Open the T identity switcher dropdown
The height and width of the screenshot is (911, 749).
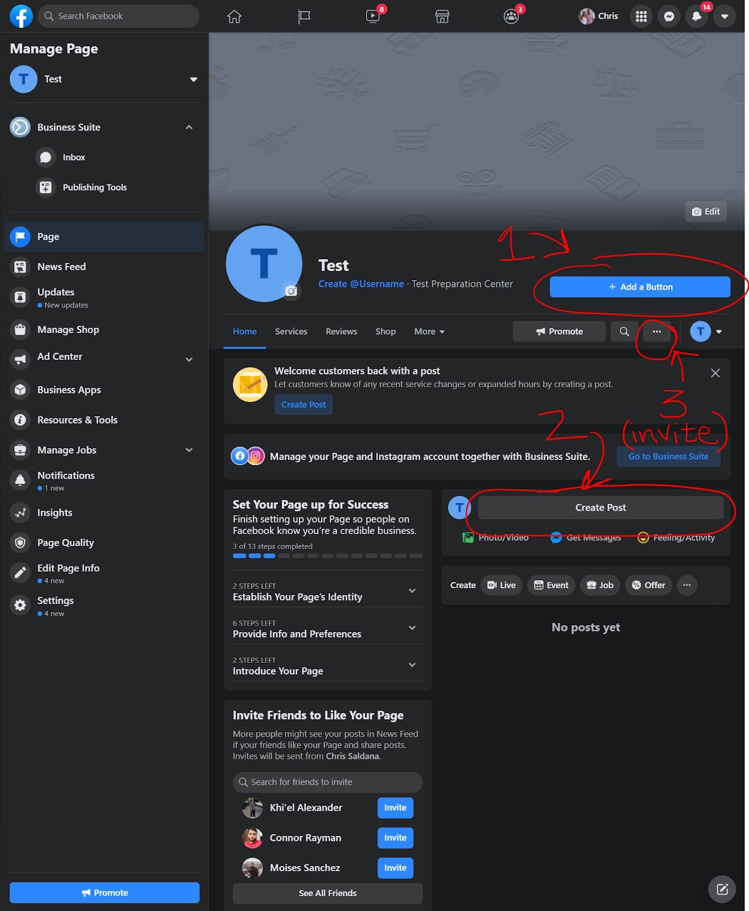pyautogui.click(x=706, y=331)
